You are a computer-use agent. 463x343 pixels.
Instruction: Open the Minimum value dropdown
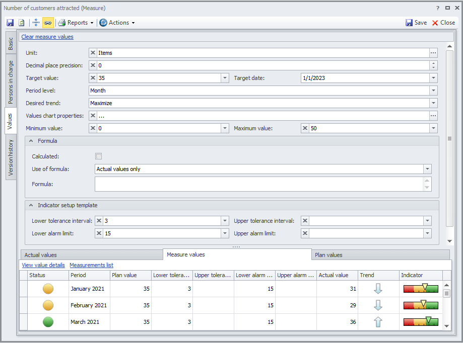(x=225, y=128)
